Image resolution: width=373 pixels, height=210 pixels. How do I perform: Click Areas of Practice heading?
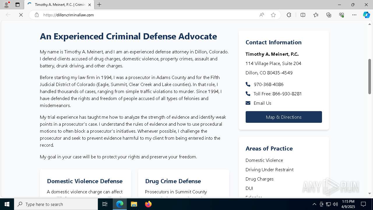pos(269,148)
